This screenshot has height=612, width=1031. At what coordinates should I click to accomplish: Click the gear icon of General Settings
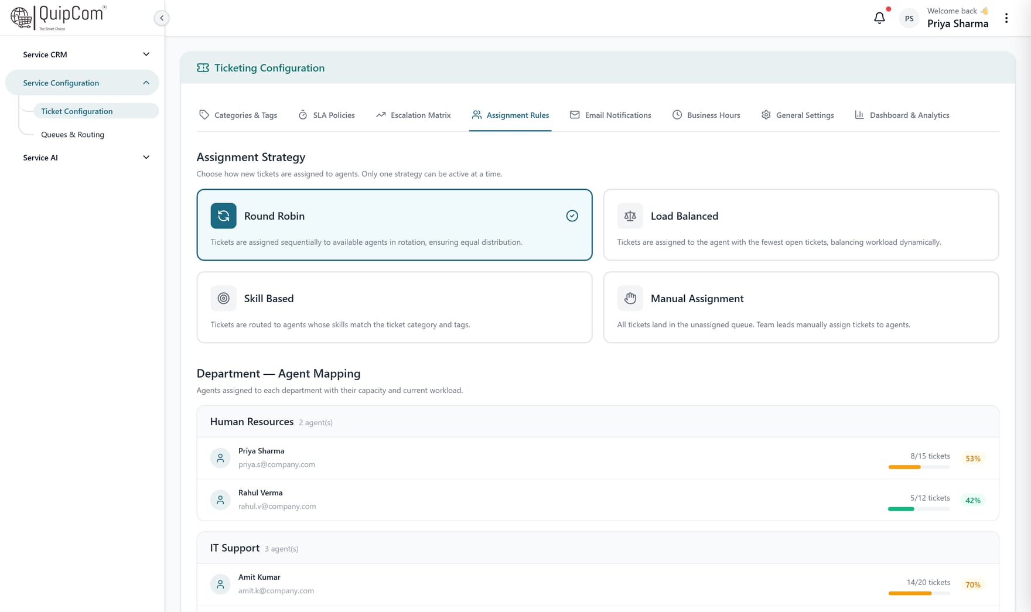point(766,115)
